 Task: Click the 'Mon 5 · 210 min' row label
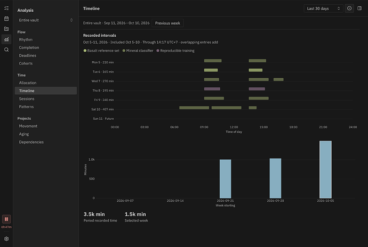(102, 62)
